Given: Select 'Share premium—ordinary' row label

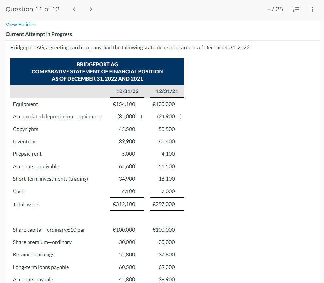Looking at the screenshot, I should tap(42, 242).
